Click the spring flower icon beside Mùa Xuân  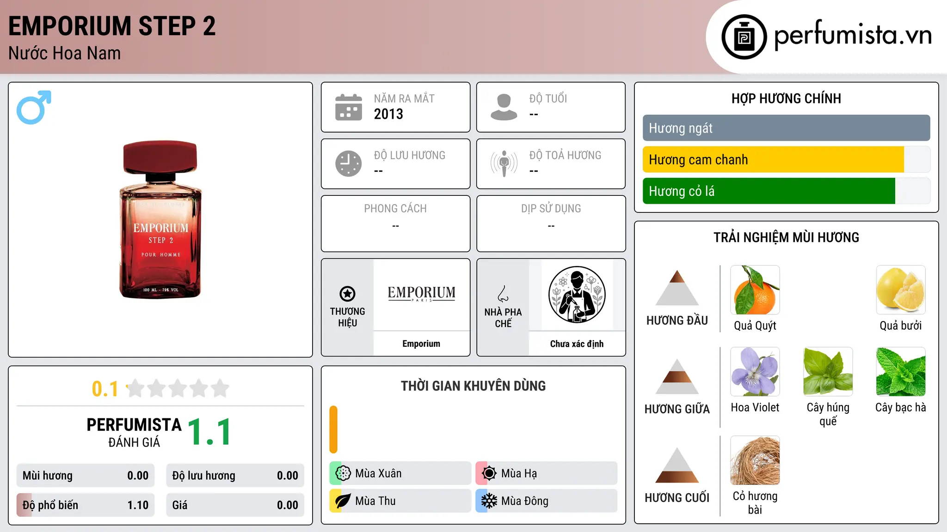click(343, 473)
